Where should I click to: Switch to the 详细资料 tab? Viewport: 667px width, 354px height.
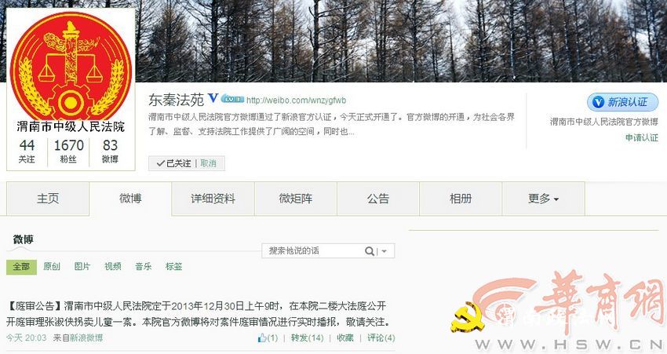point(213,199)
